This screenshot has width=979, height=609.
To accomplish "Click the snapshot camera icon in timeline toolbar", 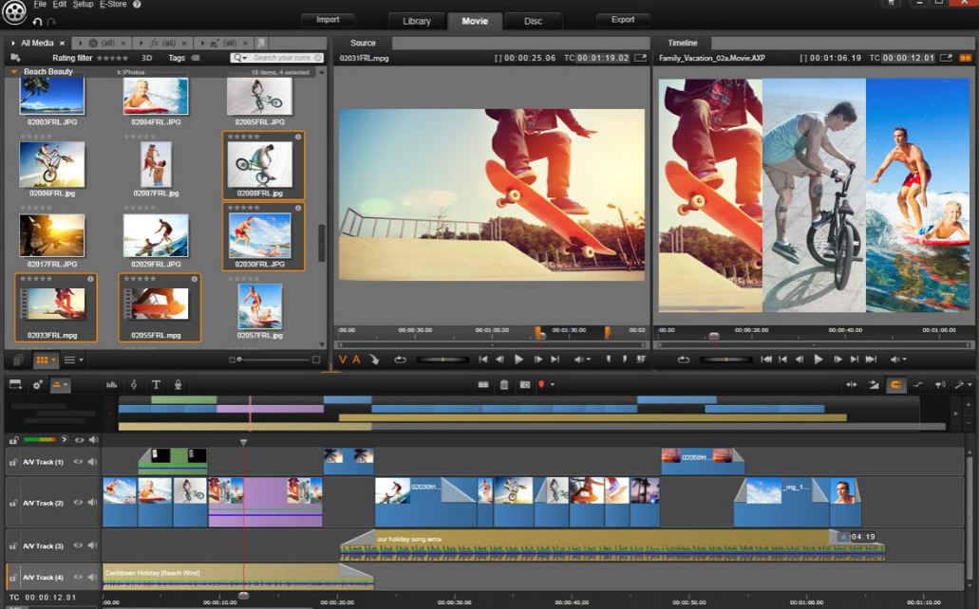I will (524, 384).
